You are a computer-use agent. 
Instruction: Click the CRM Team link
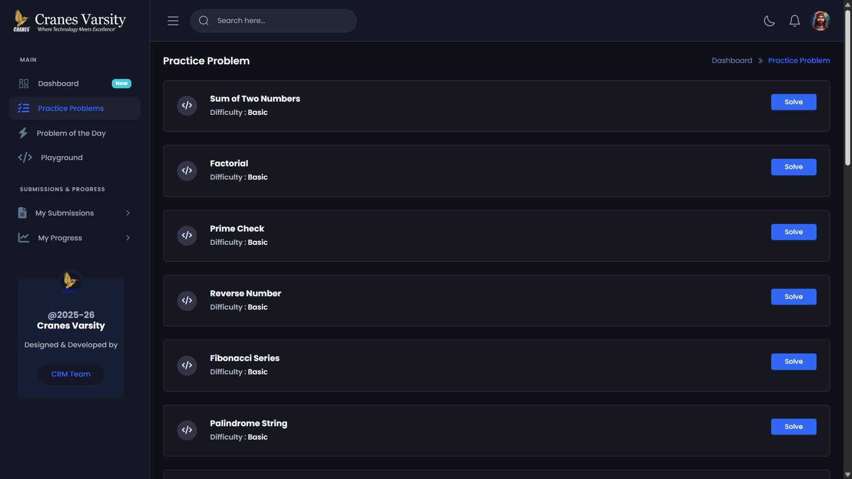pyautogui.click(x=71, y=374)
